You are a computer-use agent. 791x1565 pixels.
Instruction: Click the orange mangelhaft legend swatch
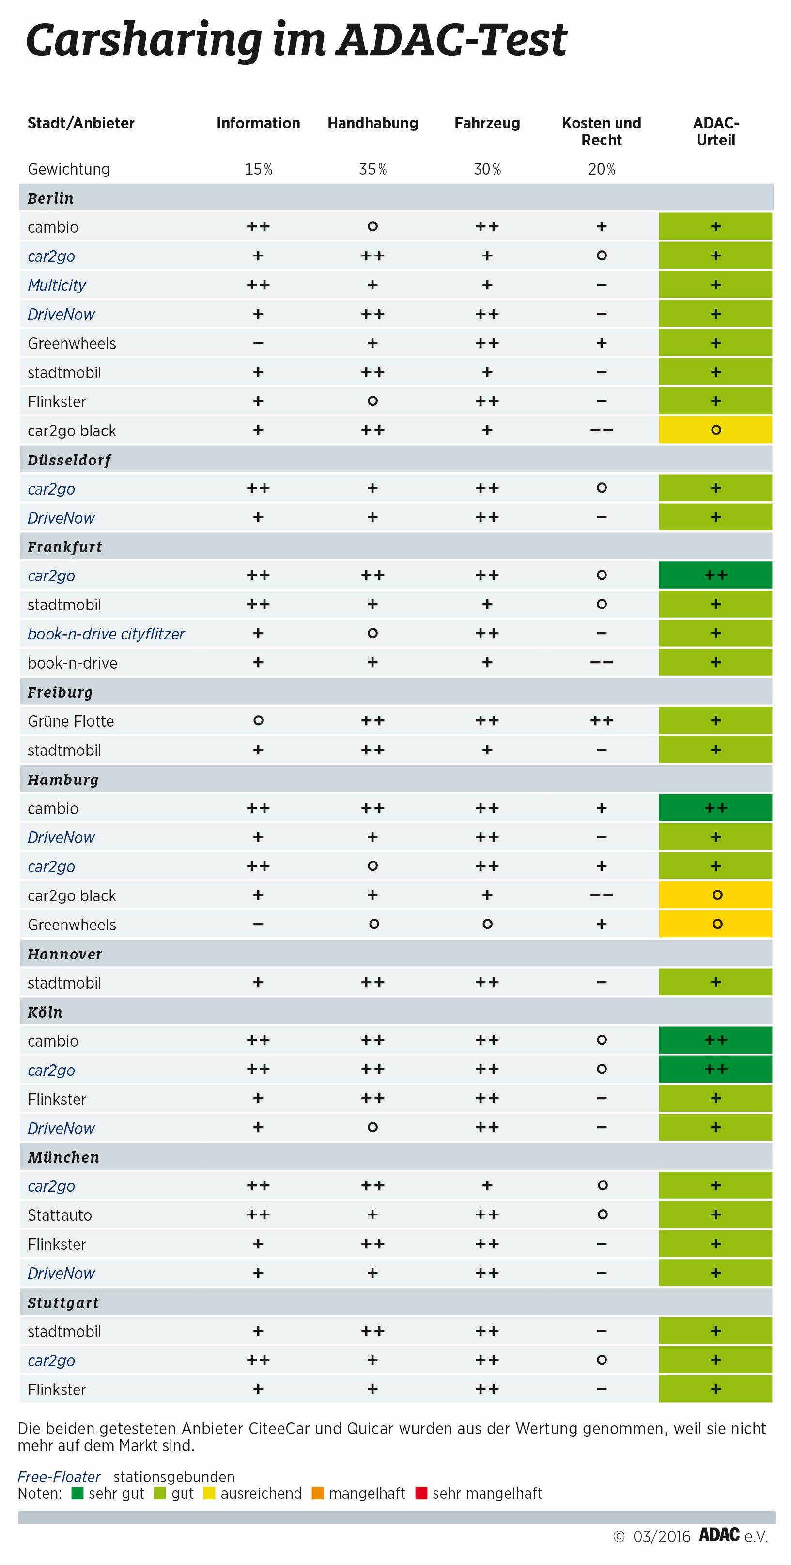coord(317,1493)
